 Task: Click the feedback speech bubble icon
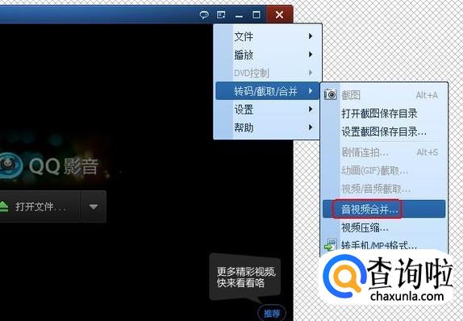(x=204, y=15)
